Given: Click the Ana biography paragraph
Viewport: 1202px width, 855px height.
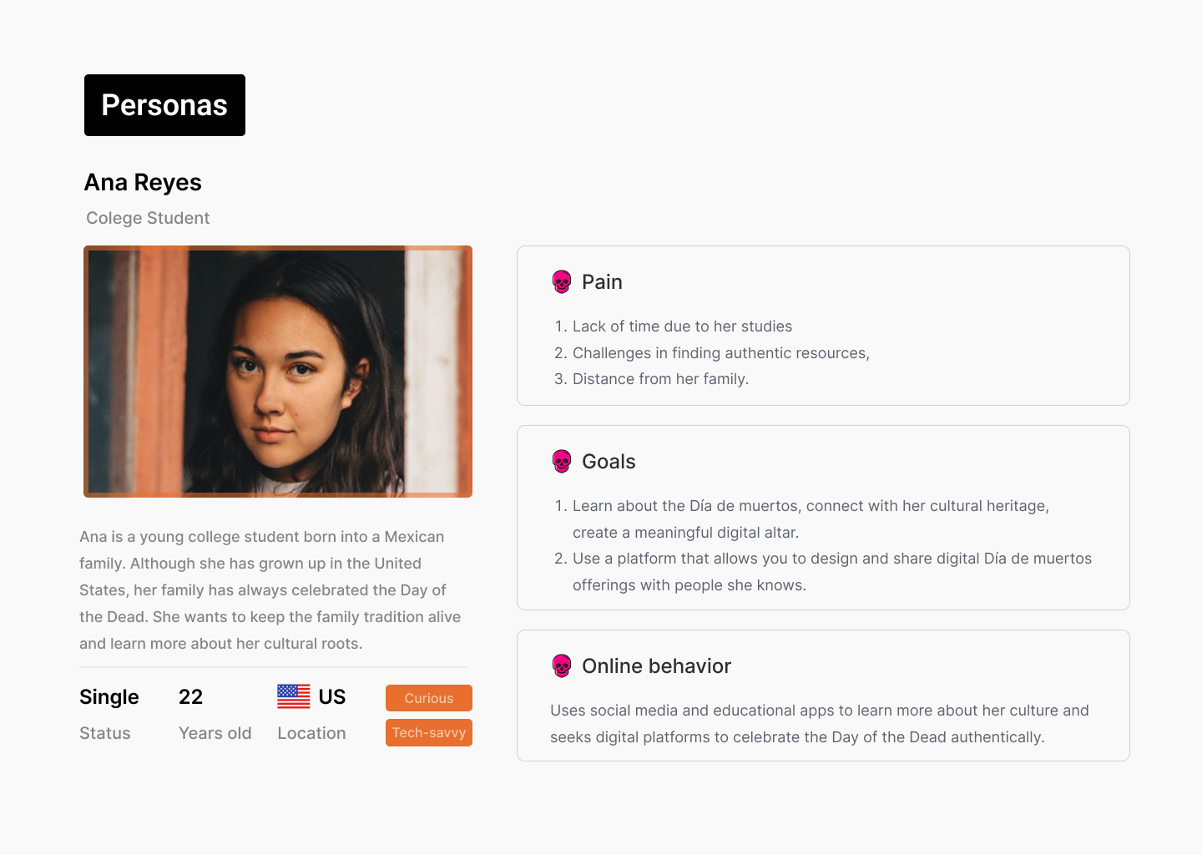Looking at the screenshot, I should (x=271, y=590).
